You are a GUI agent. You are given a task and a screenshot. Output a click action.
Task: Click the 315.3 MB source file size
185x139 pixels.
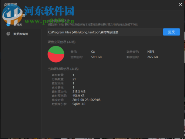(x=79, y=91)
